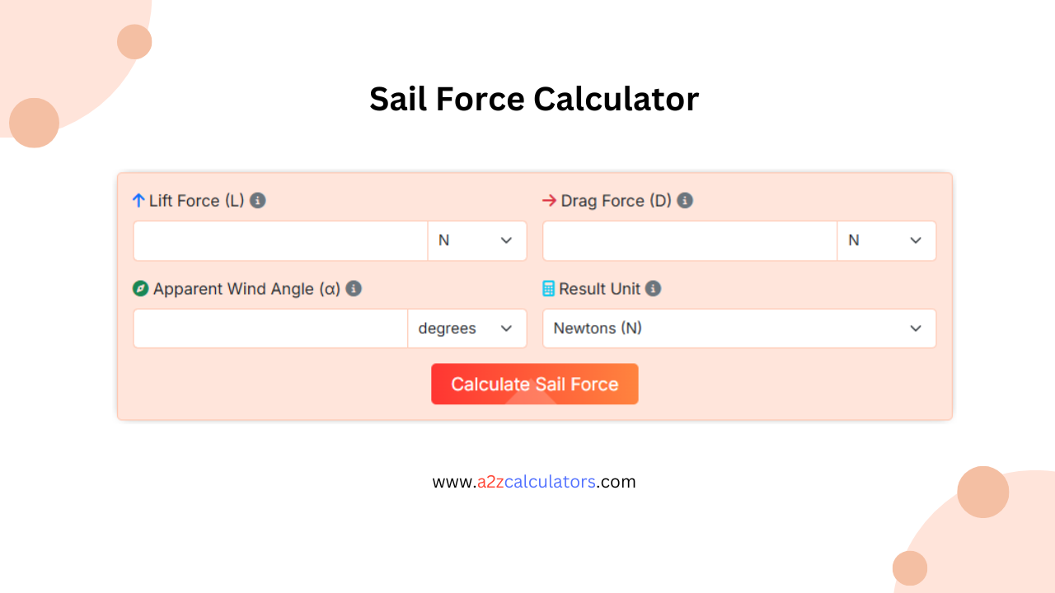This screenshot has width=1055, height=593.
Task: Click the info icon beside Drag Force
Action: click(684, 200)
